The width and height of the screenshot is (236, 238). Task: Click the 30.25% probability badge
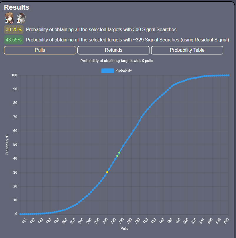point(14,29)
